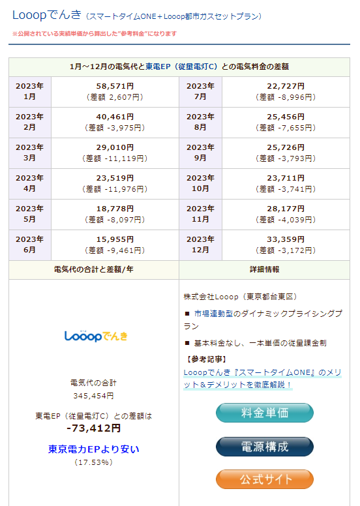This screenshot has width=360, height=506.
Task: Click the 電気代の合計と差額/年 header
Action: (94, 270)
